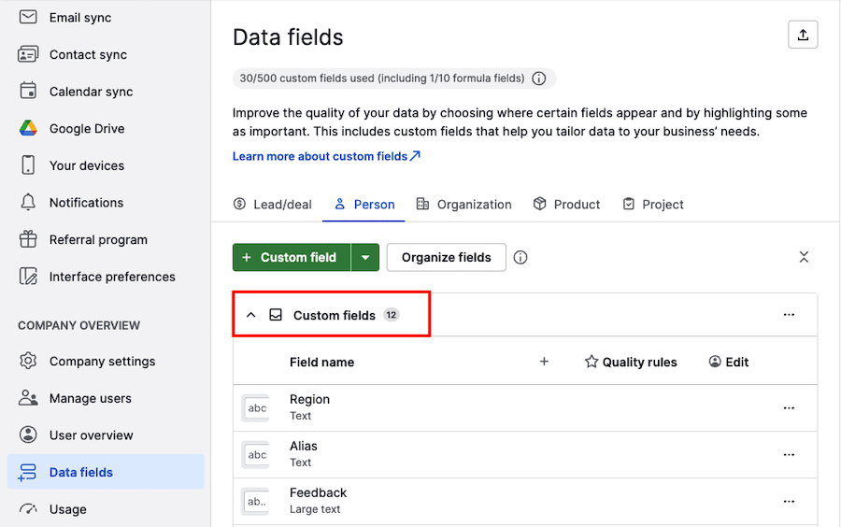Viewport: 841px width, 527px height.
Task: Click the Organize fields button
Action: [446, 258]
